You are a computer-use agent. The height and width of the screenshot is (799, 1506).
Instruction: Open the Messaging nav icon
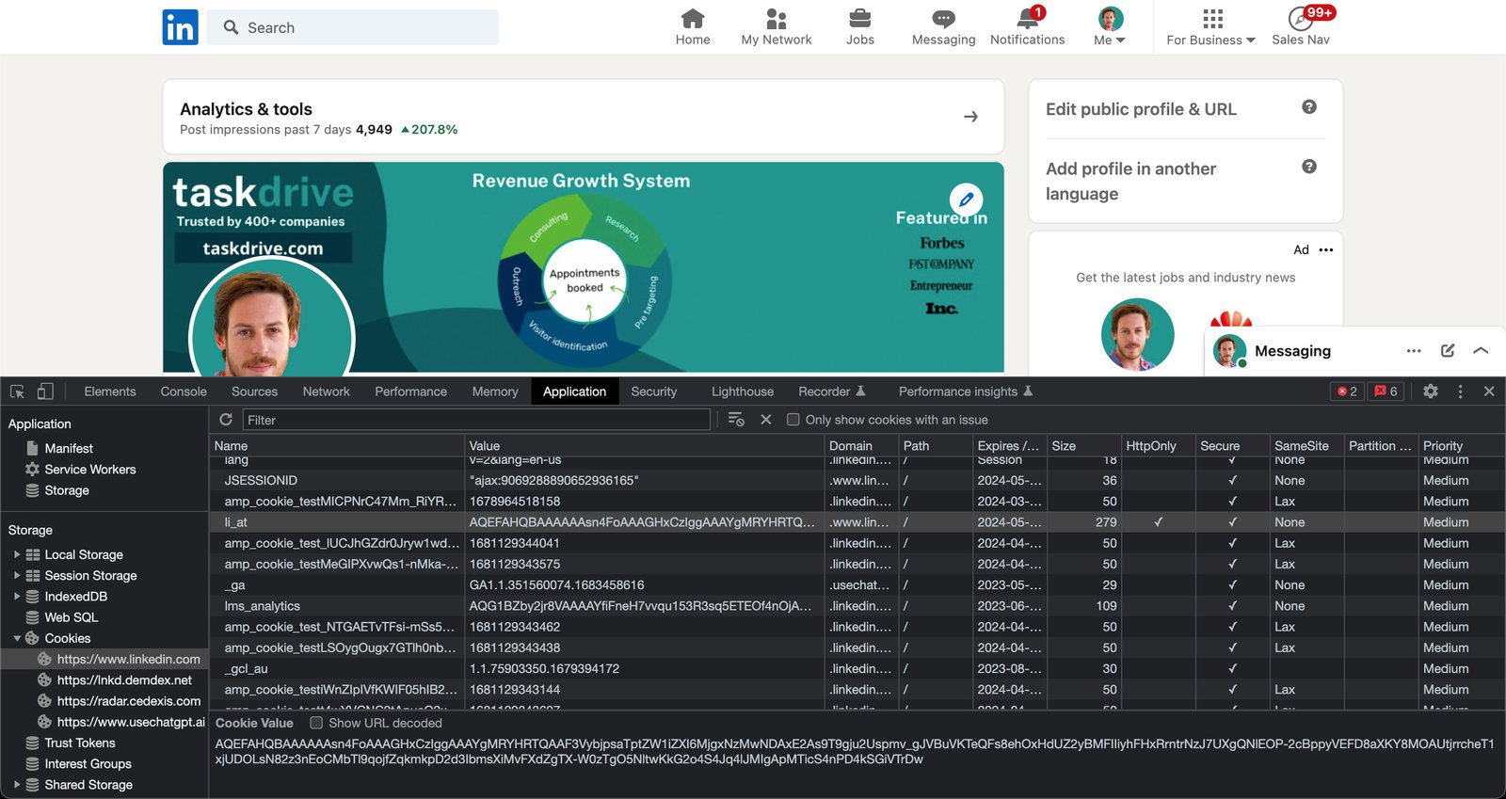pyautogui.click(x=943, y=26)
